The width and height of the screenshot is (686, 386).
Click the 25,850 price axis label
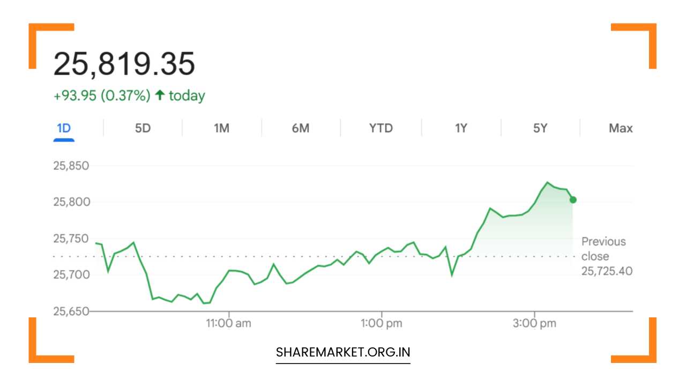(71, 166)
